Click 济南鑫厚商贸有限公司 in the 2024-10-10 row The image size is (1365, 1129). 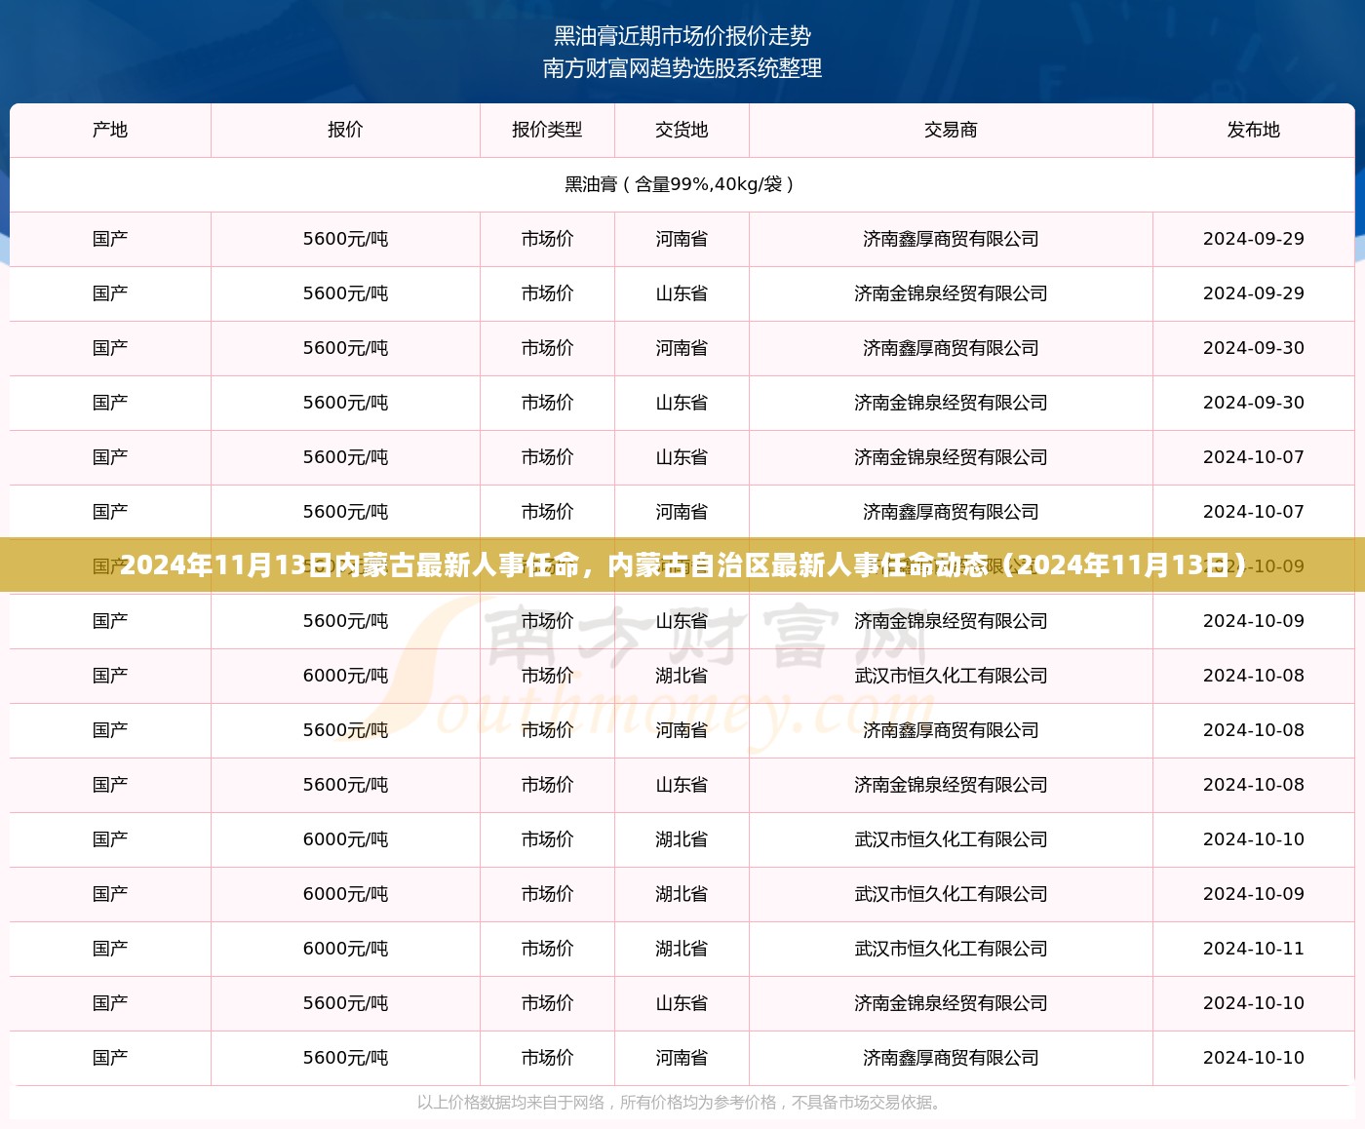(951, 1058)
